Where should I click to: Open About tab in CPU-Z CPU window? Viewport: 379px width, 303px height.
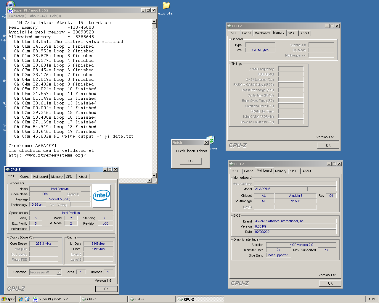(x=83, y=177)
